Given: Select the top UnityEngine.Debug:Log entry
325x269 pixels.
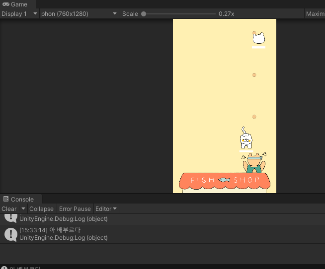Looking at the screenshot, I should tap(162, 219).
